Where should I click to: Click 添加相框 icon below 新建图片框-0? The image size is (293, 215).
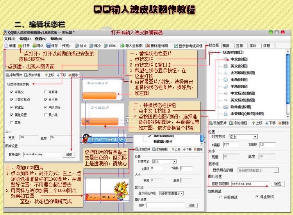point(154,149)
